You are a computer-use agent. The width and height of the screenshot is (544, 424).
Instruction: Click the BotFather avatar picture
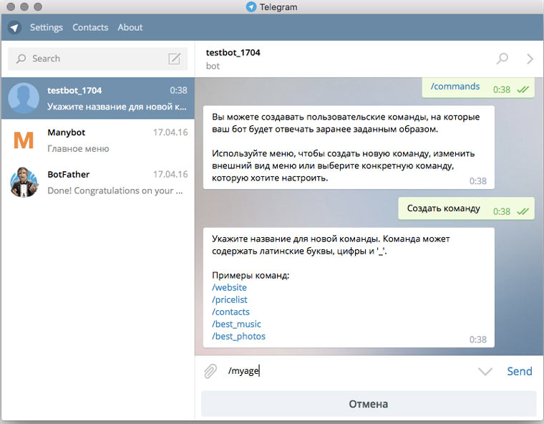tap(24, 182)
